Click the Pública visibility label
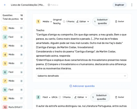The width and height of the screenshot is (137, 109). [54, 5]
